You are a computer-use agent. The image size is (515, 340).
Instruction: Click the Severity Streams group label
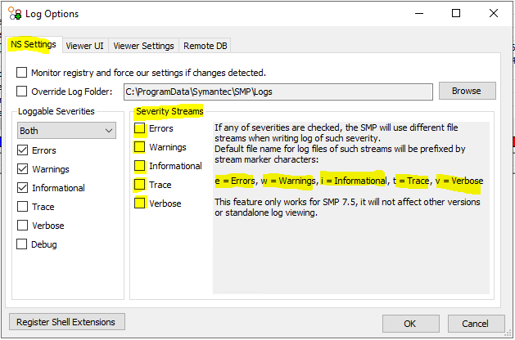169,111
